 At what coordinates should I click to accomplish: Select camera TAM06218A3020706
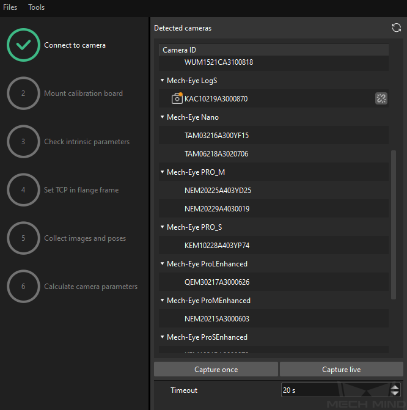(x=274, y=153)
